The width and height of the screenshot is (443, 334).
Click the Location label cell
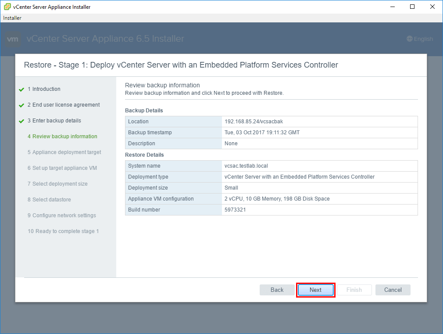click(x=173, y=122)
